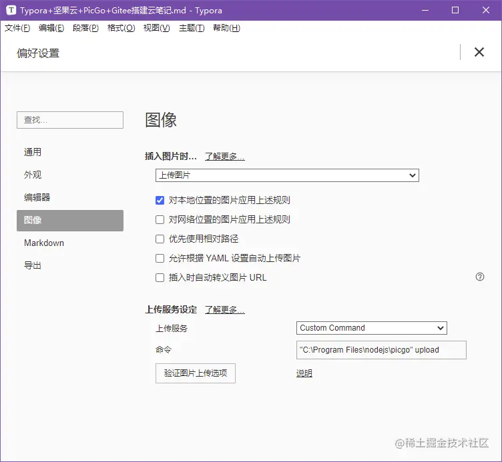Screen dimensions: 502x462
Task: Select 图像 in preferences sidebar
Action: tap(70, 220)
